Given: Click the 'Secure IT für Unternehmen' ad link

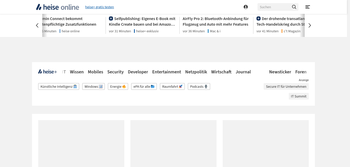Looking at the screenshot, I should 286,86.
